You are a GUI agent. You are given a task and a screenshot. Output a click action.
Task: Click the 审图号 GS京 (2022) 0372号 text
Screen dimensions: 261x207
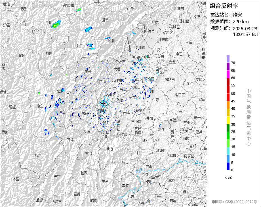coord(234,202)
